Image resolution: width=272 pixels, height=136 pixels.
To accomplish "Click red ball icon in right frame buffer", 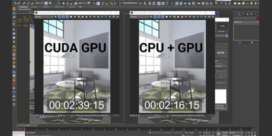I will tap(186, 17).
